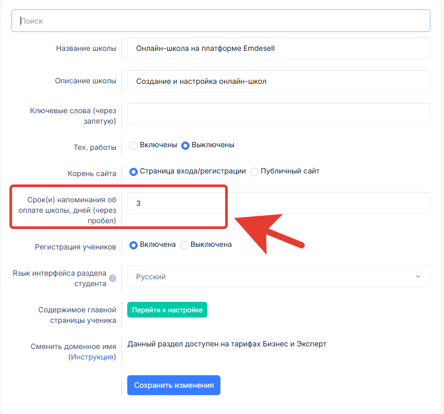The width and height of the screenshot is (444, 414).
Task: Set Регистрация учеников to Выключена
Action: pos(184,245)
